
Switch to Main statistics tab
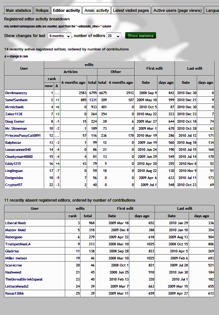18,10
